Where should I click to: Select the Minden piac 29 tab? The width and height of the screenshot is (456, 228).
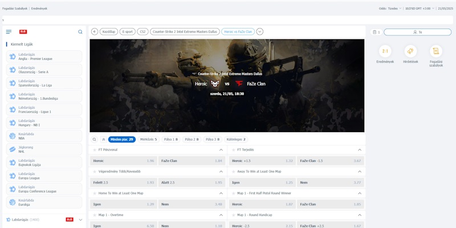tap(122, 139)
